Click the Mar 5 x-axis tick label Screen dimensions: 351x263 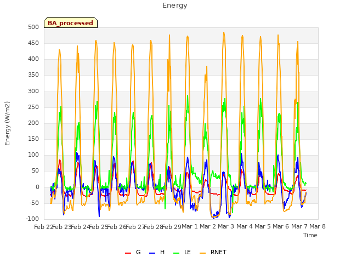263,227
